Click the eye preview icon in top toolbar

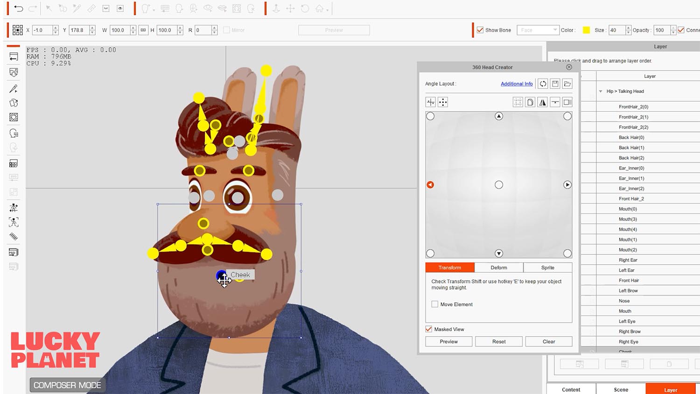(x=120, y=8)
